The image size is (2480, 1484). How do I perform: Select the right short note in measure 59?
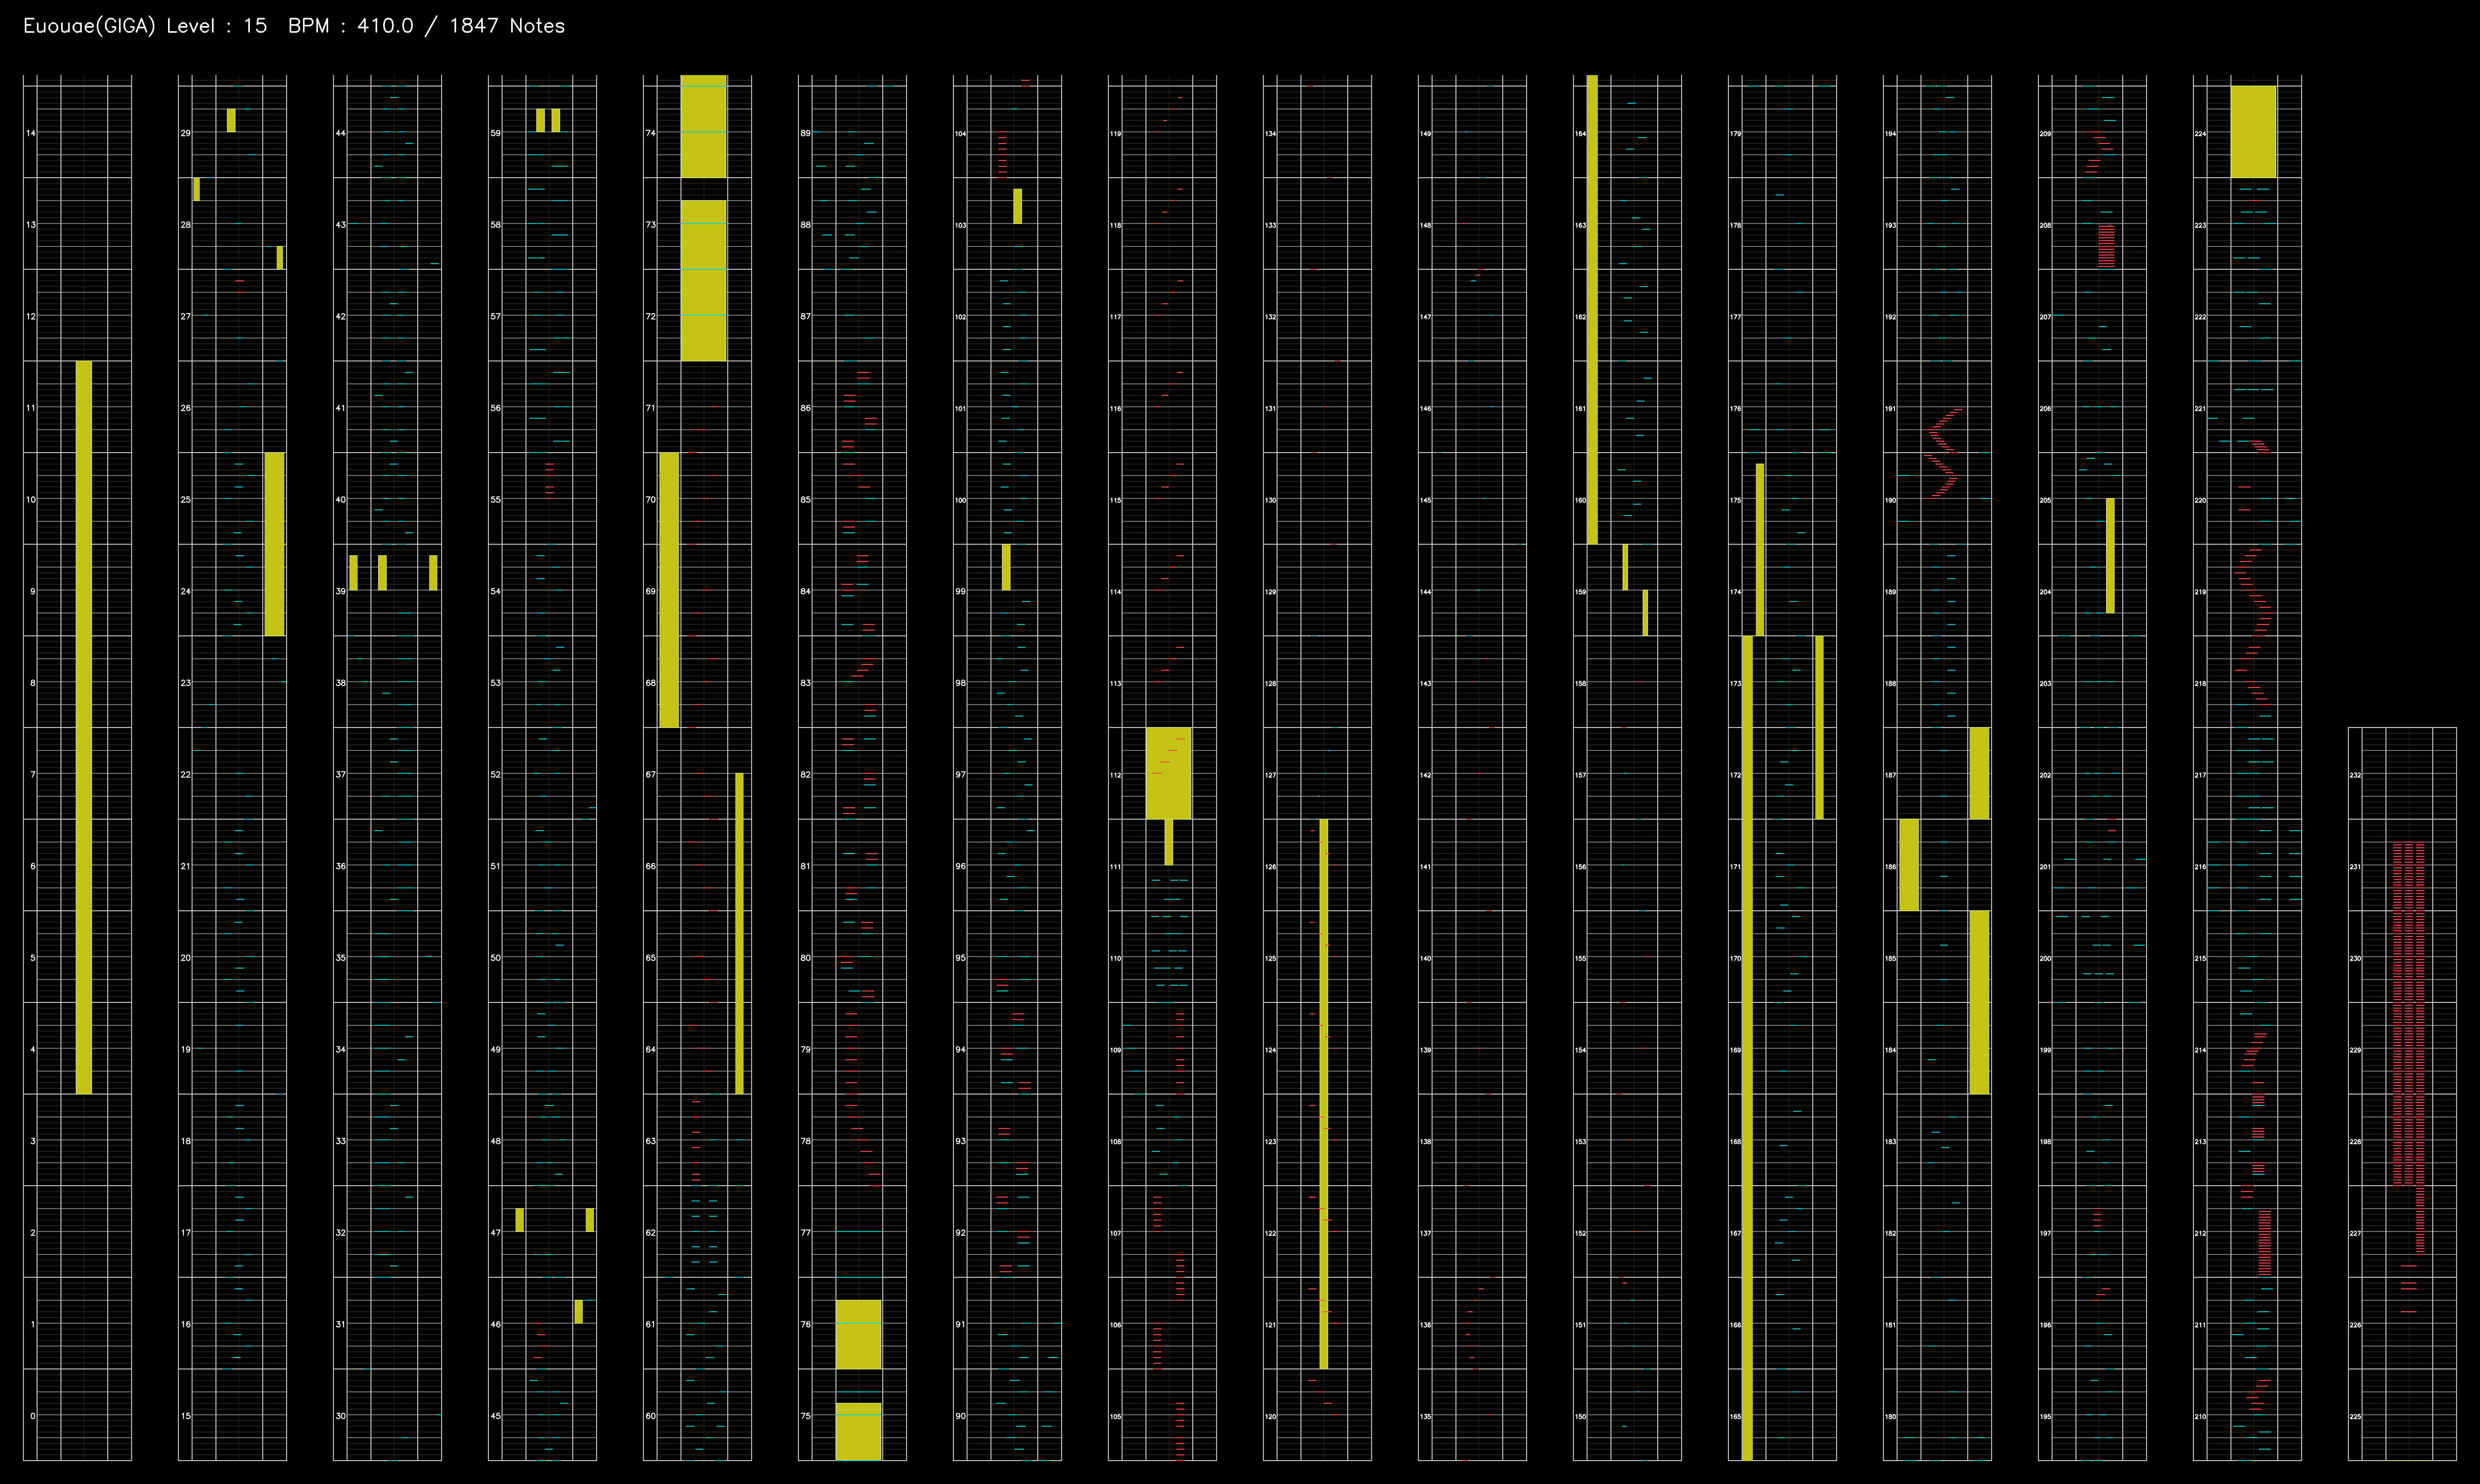click(556, 120)
